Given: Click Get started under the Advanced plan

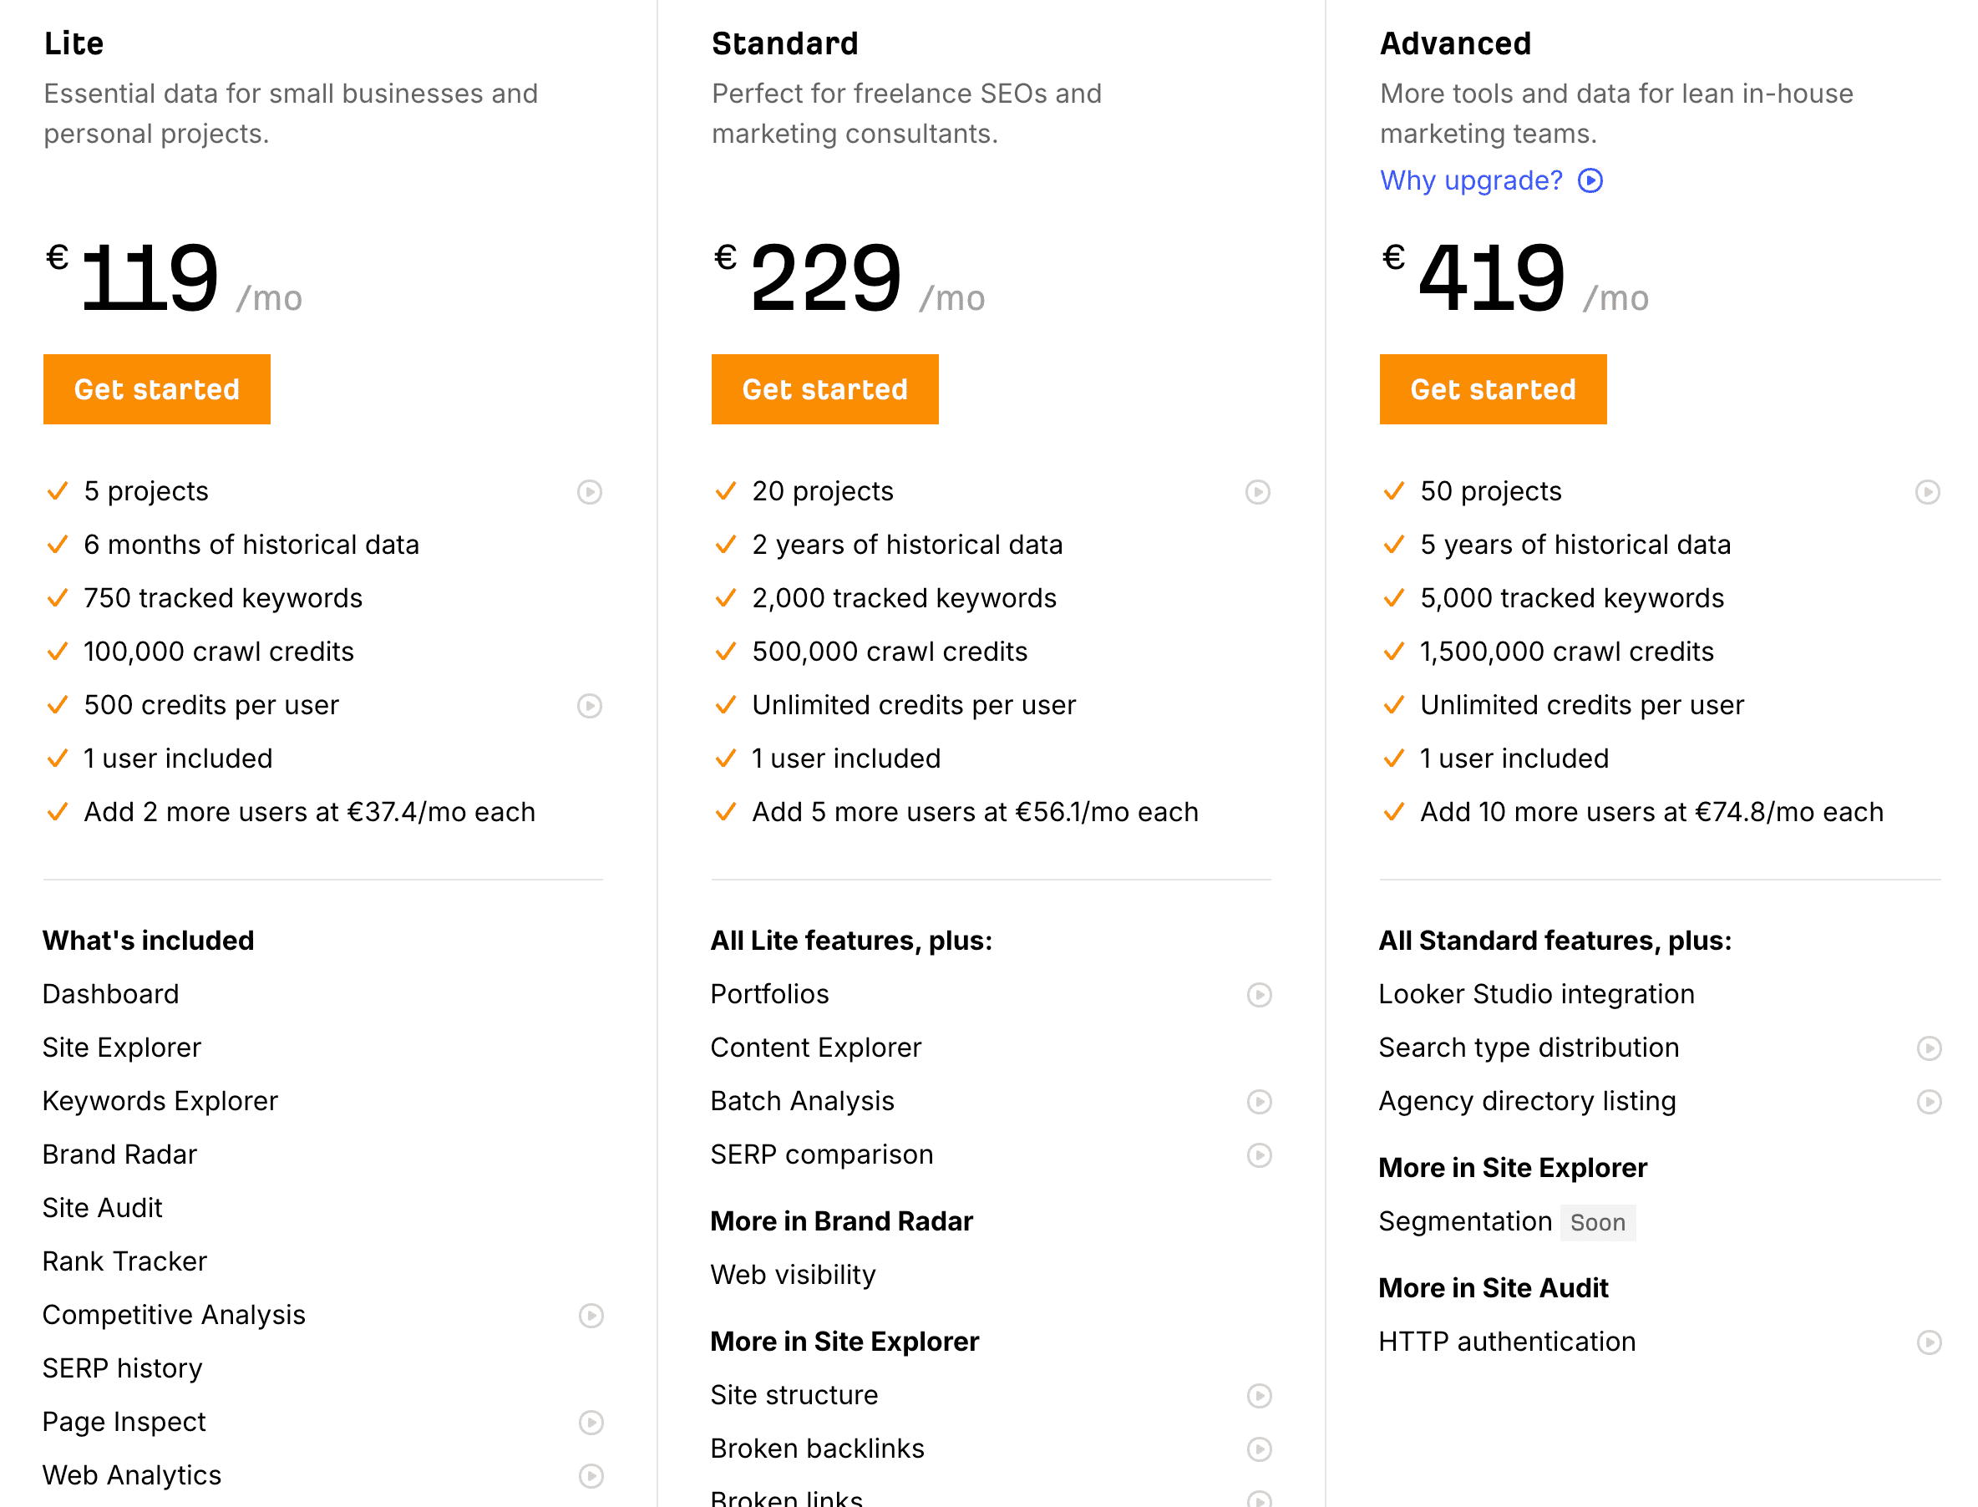Looking at the screenshot, I should coord(1493,389).
